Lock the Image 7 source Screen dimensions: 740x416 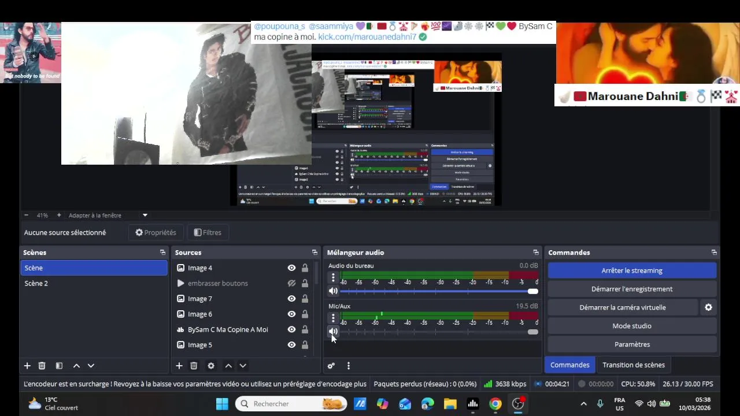(305, 299)
